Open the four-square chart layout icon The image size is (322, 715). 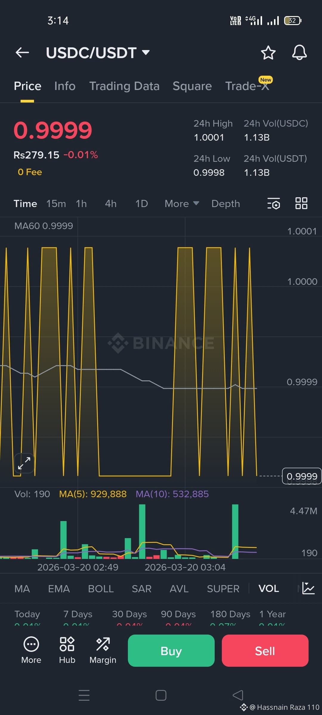301,203
